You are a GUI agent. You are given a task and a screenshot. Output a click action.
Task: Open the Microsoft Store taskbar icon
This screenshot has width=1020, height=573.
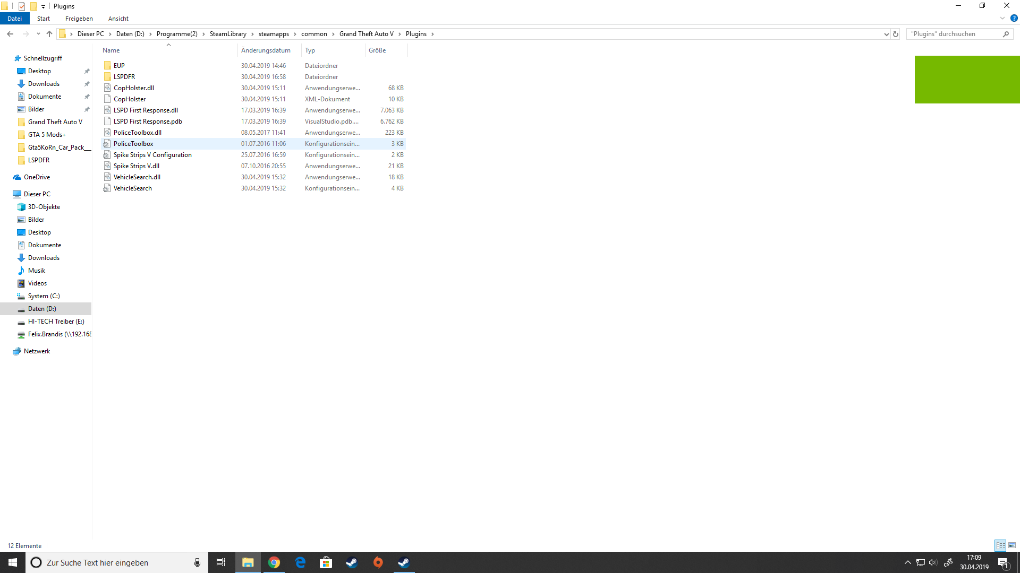point(326,562)
